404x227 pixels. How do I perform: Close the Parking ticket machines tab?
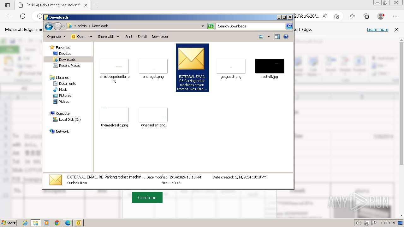(86, 5)
